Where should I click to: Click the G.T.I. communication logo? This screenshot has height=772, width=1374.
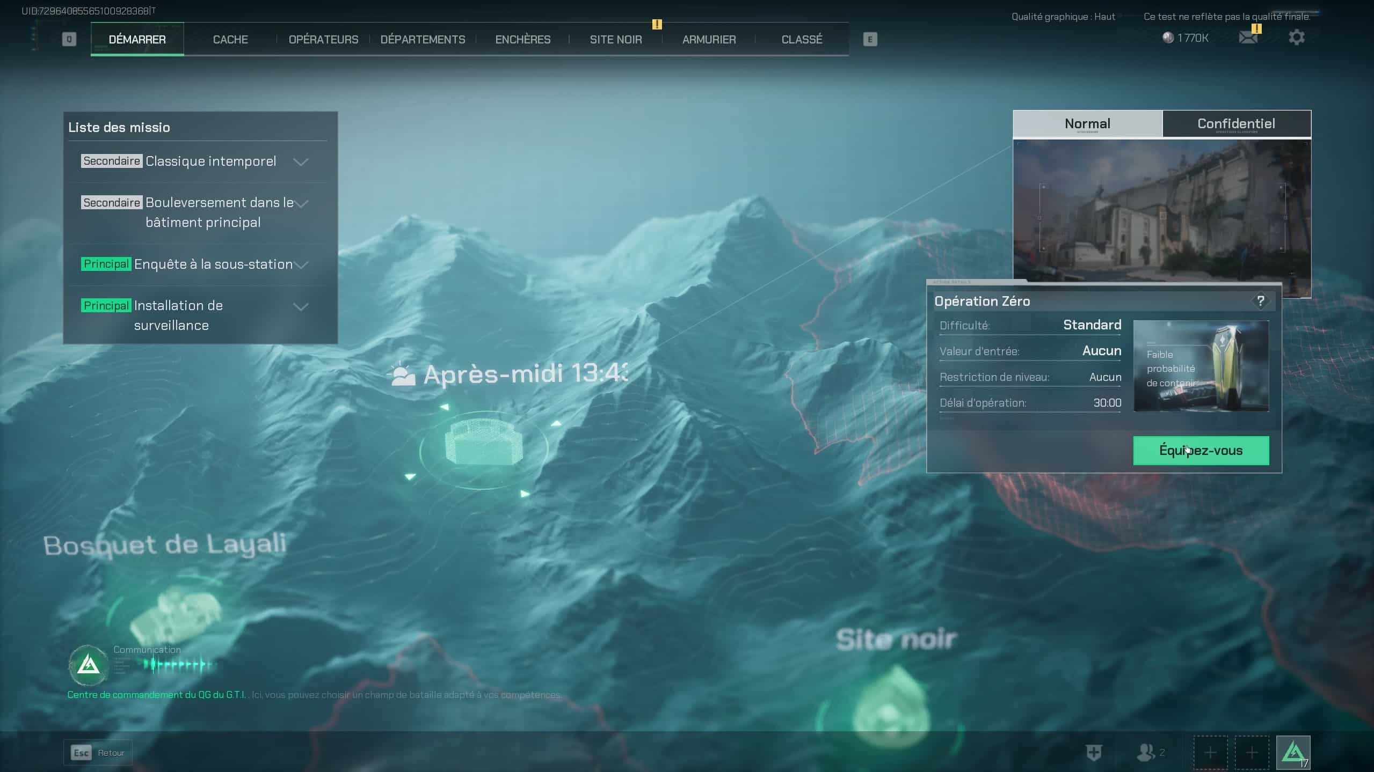(89, 665)
